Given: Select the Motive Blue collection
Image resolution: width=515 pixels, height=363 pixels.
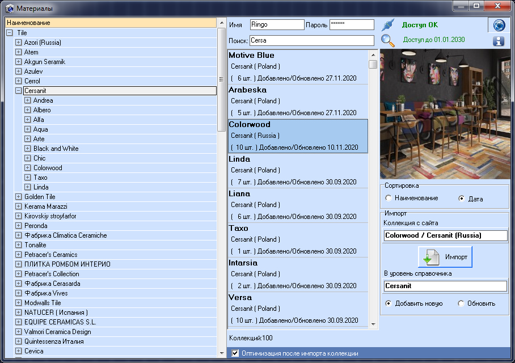Looking at the screenshot, I should pyautogui.click(x=298, y=67).
